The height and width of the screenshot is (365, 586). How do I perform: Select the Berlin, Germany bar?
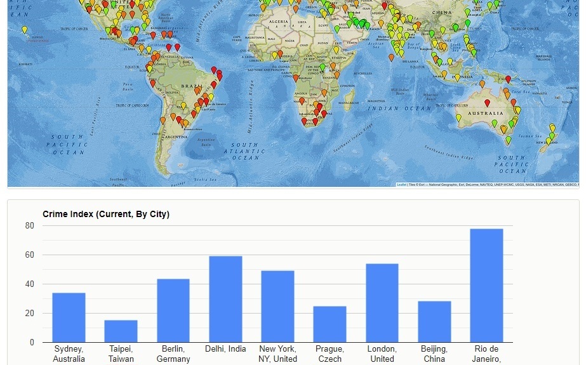pos(173,310)
